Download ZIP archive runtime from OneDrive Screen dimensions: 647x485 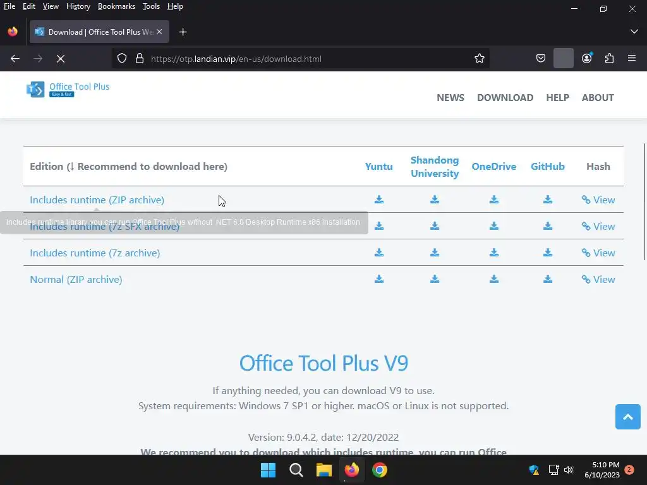[x=494, y=200]
